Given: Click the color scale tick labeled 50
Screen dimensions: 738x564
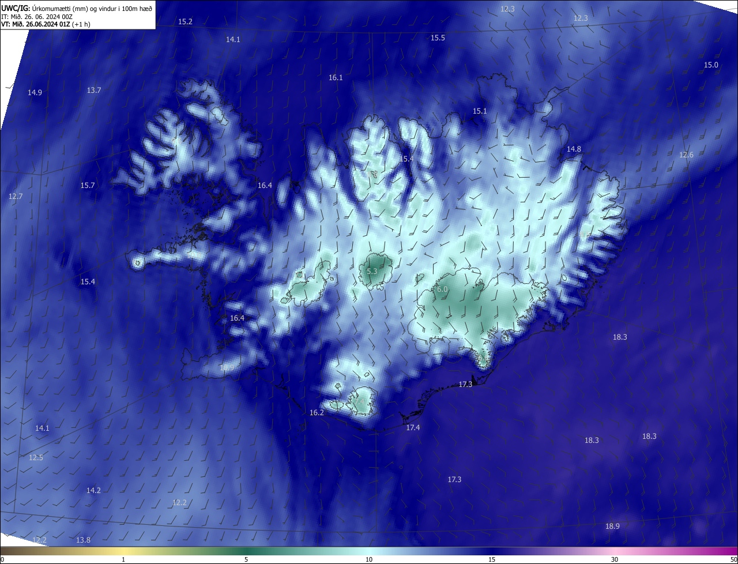Looking at the screenshot, I should click(x=733, y=559).
